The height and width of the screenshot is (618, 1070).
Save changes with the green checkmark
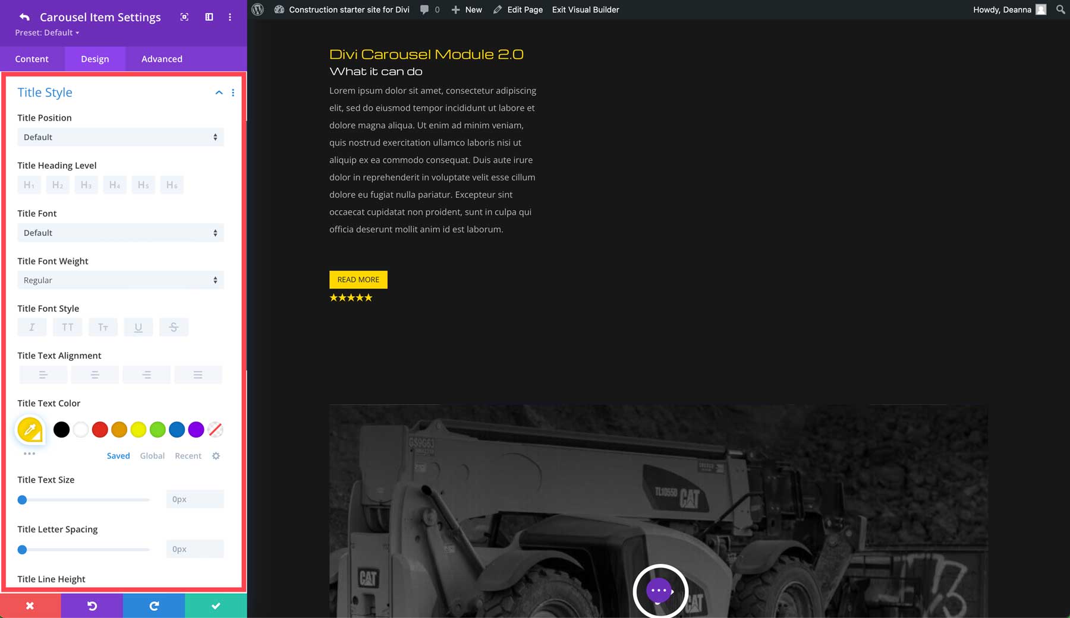tap(216, 606)
